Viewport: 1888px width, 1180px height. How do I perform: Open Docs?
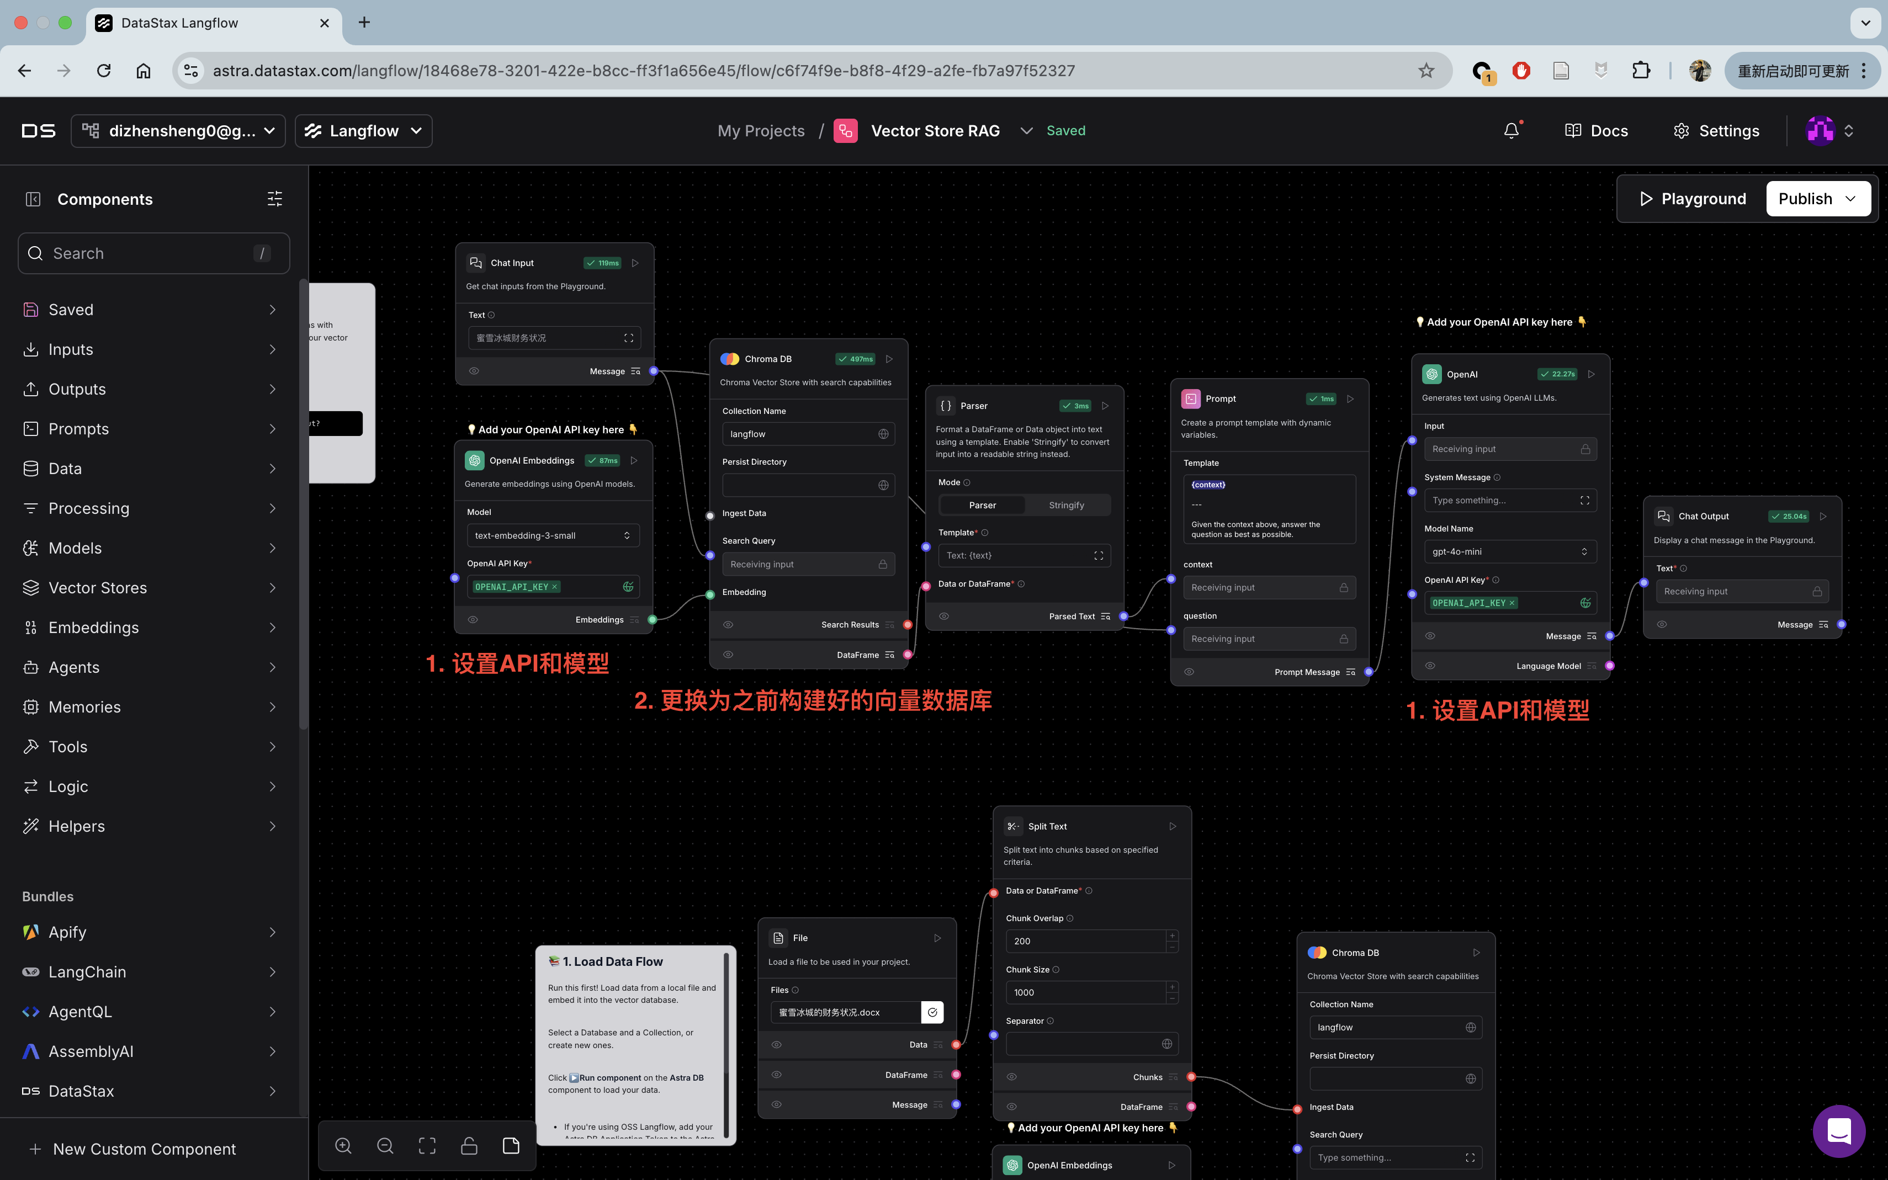[x=1596, y=130]
